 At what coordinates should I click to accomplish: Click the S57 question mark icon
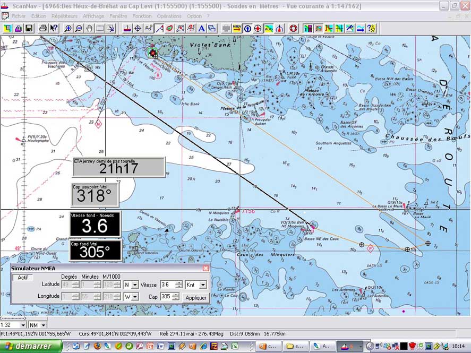coord(372,29)
